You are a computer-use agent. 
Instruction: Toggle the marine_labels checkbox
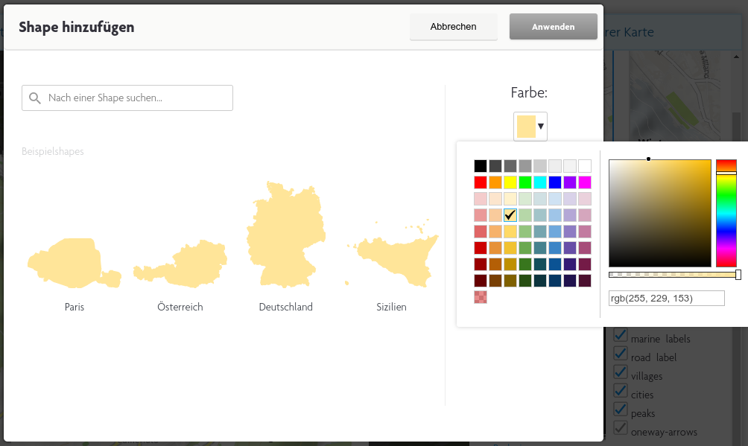pyautogui.click(x=621, y=334)
